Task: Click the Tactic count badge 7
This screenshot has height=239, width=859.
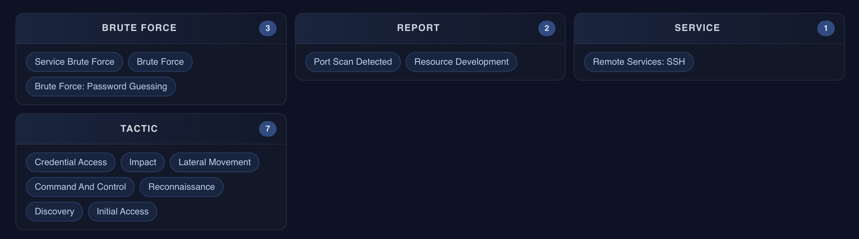Action: (x=268, y=129)
